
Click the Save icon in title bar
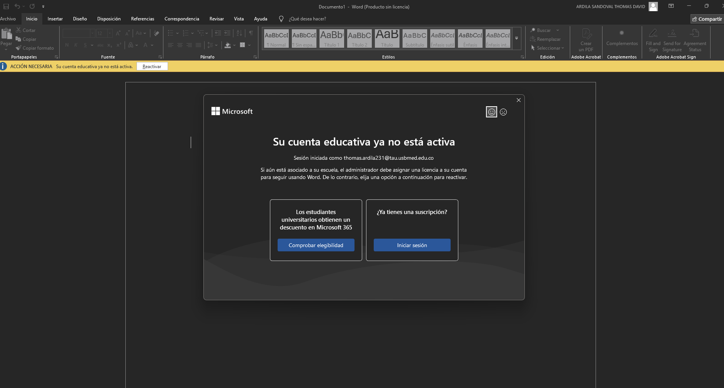tap(6, 7)
